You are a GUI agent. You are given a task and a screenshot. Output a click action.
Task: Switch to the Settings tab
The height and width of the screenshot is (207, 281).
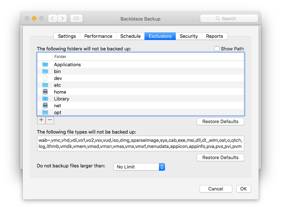67,36
